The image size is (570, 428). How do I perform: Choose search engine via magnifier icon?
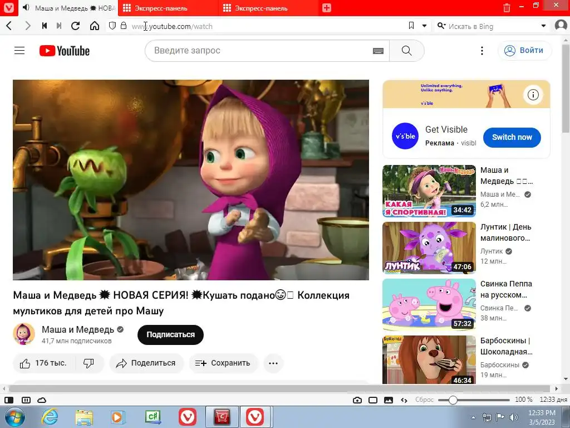441,26
